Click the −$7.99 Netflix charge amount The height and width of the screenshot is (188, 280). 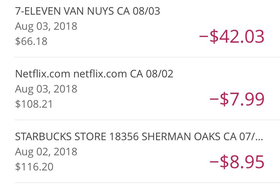click(237, 99)
